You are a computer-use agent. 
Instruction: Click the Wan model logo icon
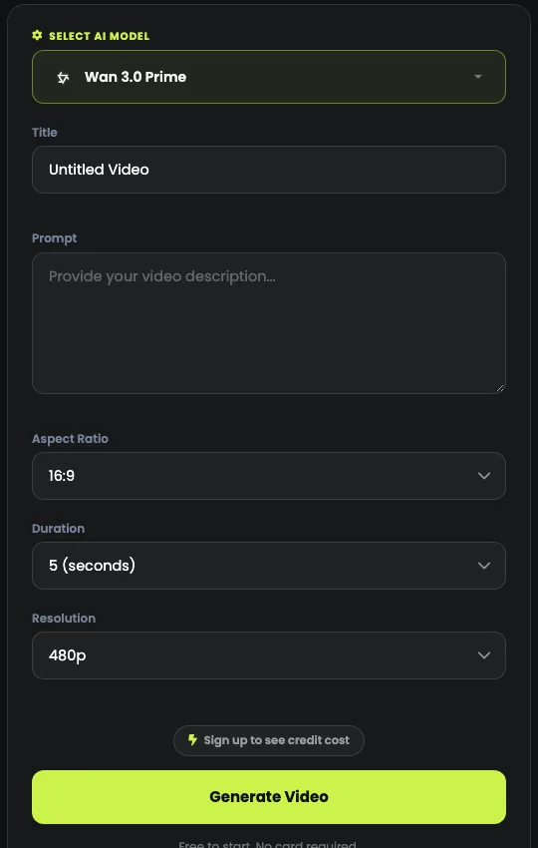pyautogui.click(x=63, y=78)
